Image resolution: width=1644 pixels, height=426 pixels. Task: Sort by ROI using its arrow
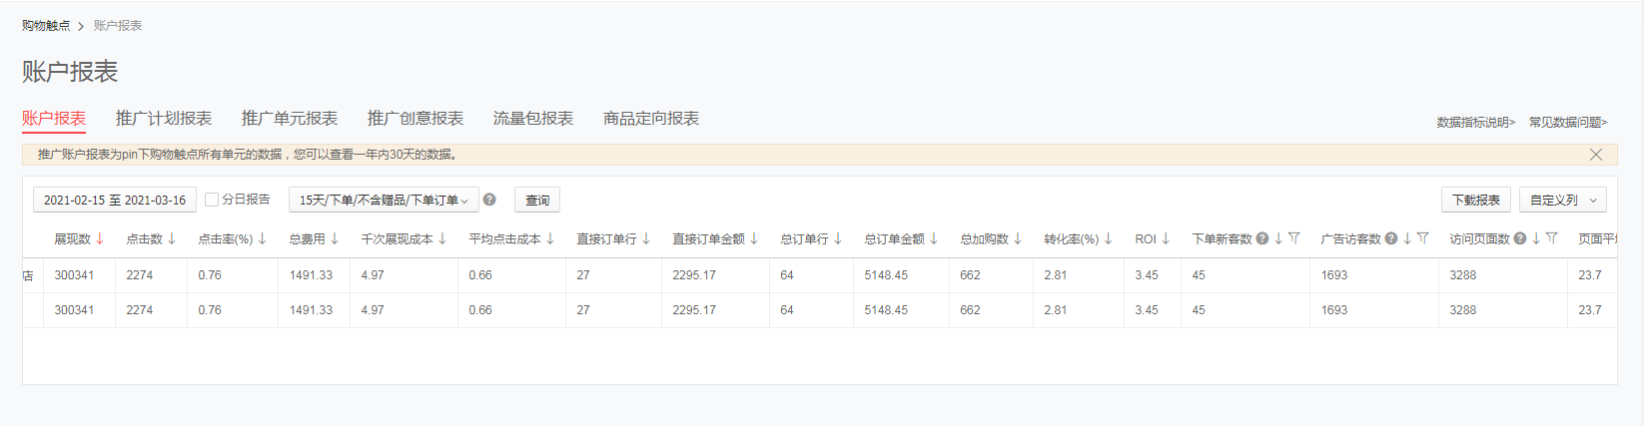pyautogui.click(x=1166, y=239)
